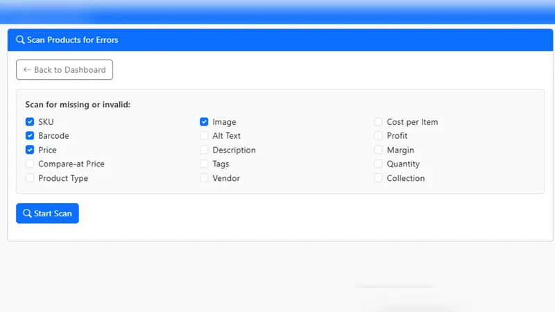Select the Profit checkbox

click(378, 135)
